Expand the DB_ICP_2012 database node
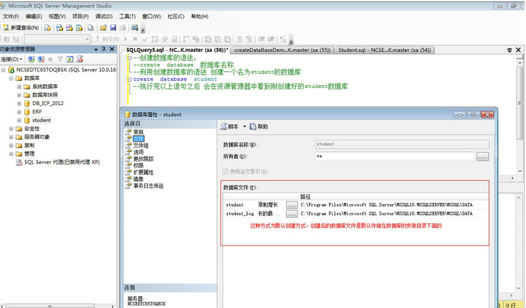This screenshot has width=526, height=308. point(19,103)
